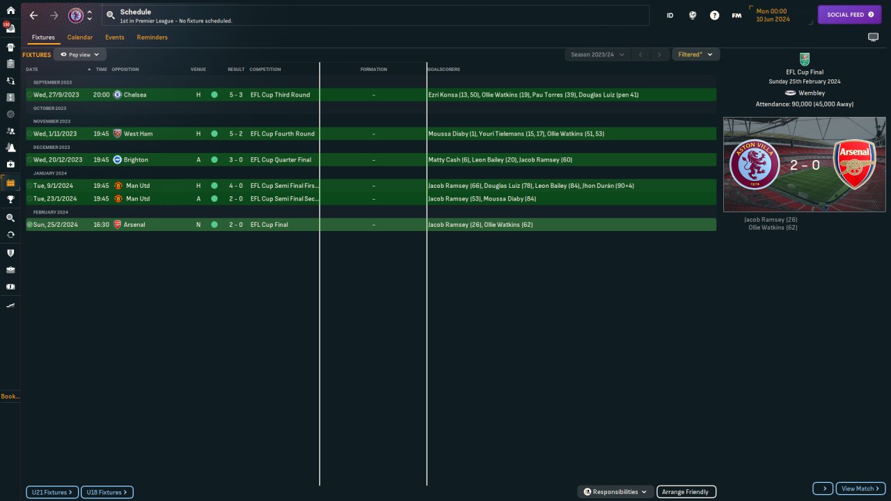This screenshot has width=891, height=501.
Task: Click the Wembley stadium name
Action: 812,93
